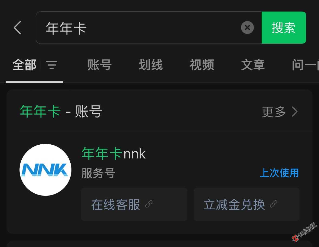Open the 视频 tab
This screenshot has height=247, width=319.
point(202,65)
